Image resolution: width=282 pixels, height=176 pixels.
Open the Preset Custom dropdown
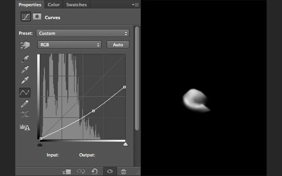[x=83, y=33]
